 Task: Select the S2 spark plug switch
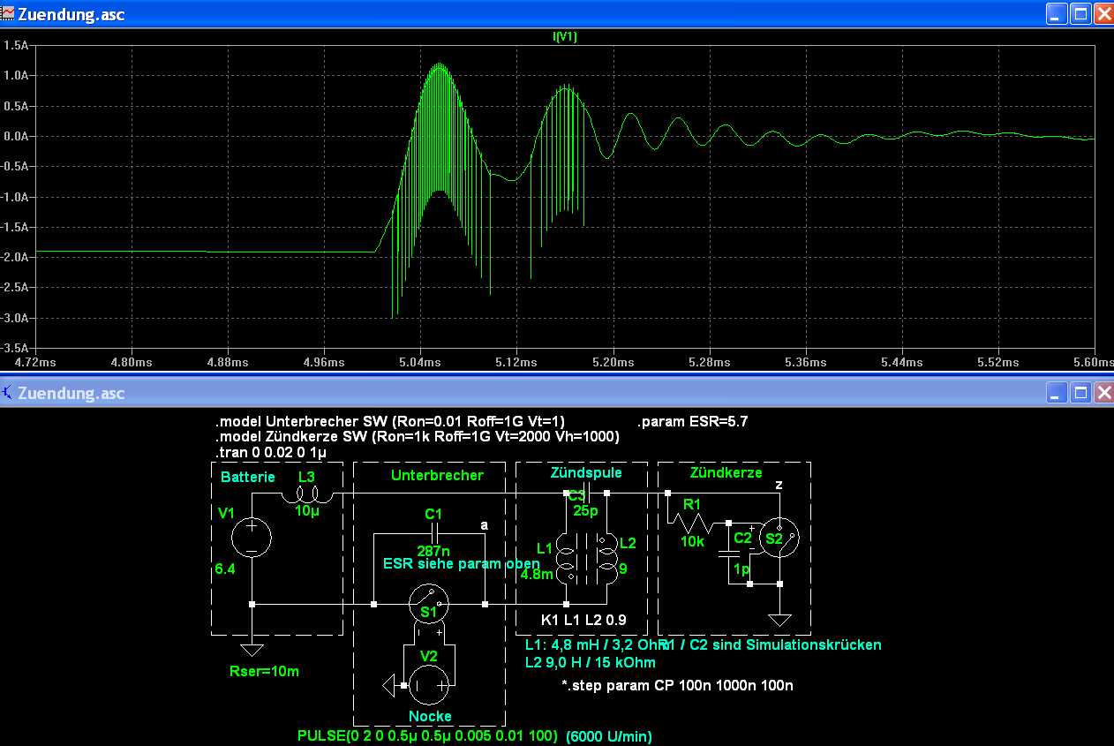point(779,539)
